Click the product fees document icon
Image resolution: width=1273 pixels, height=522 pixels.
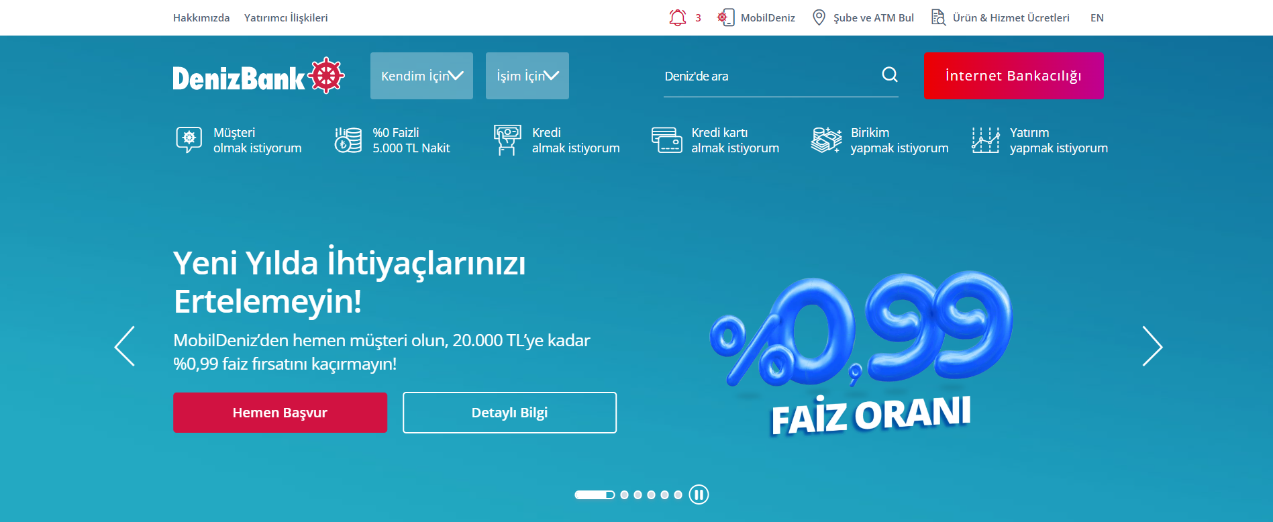coord(938,17)
